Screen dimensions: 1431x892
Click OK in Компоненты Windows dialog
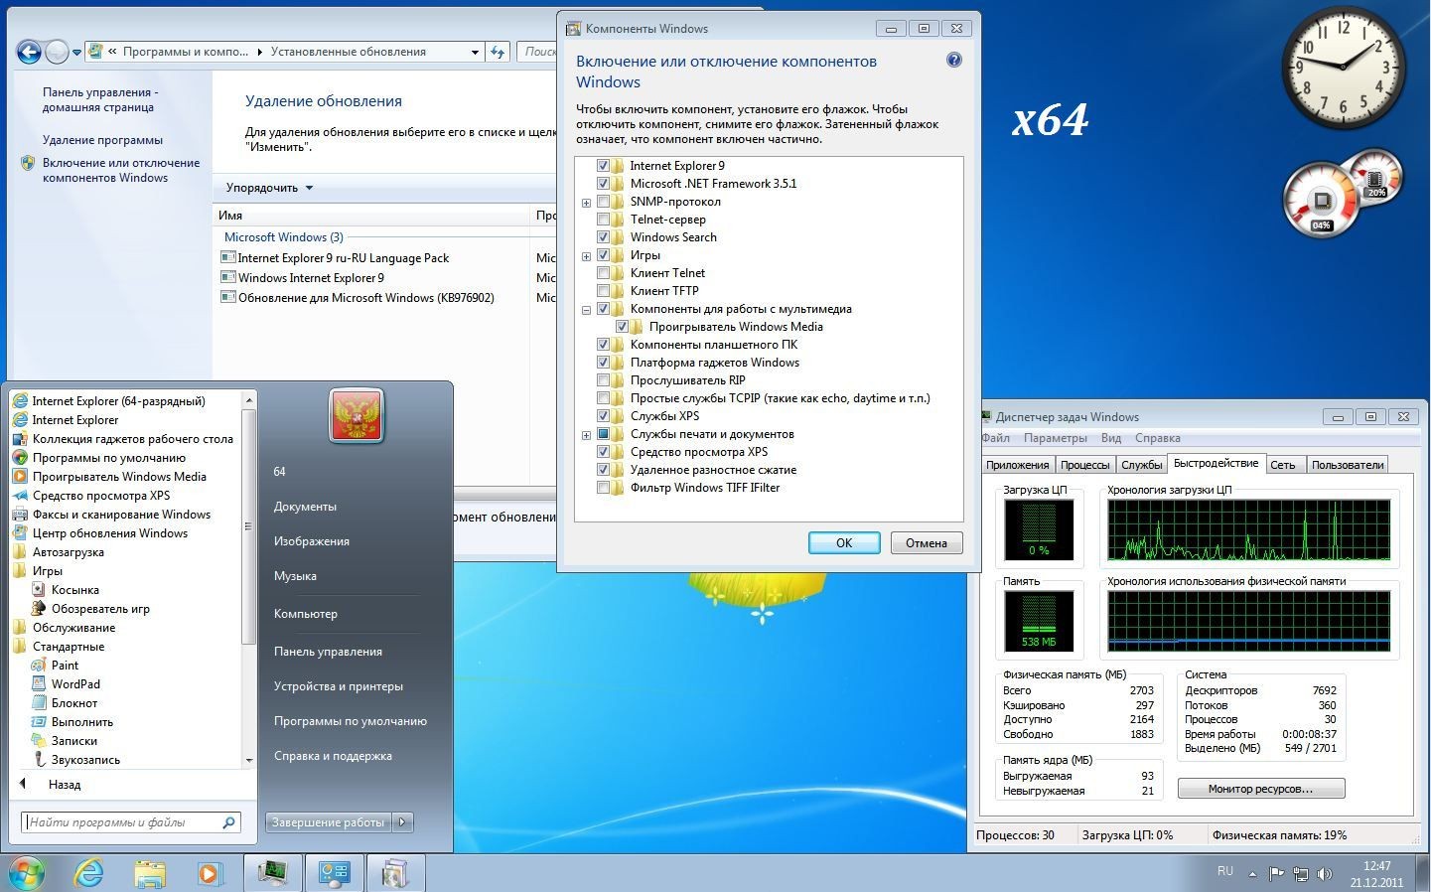click(x=844, y=543)
